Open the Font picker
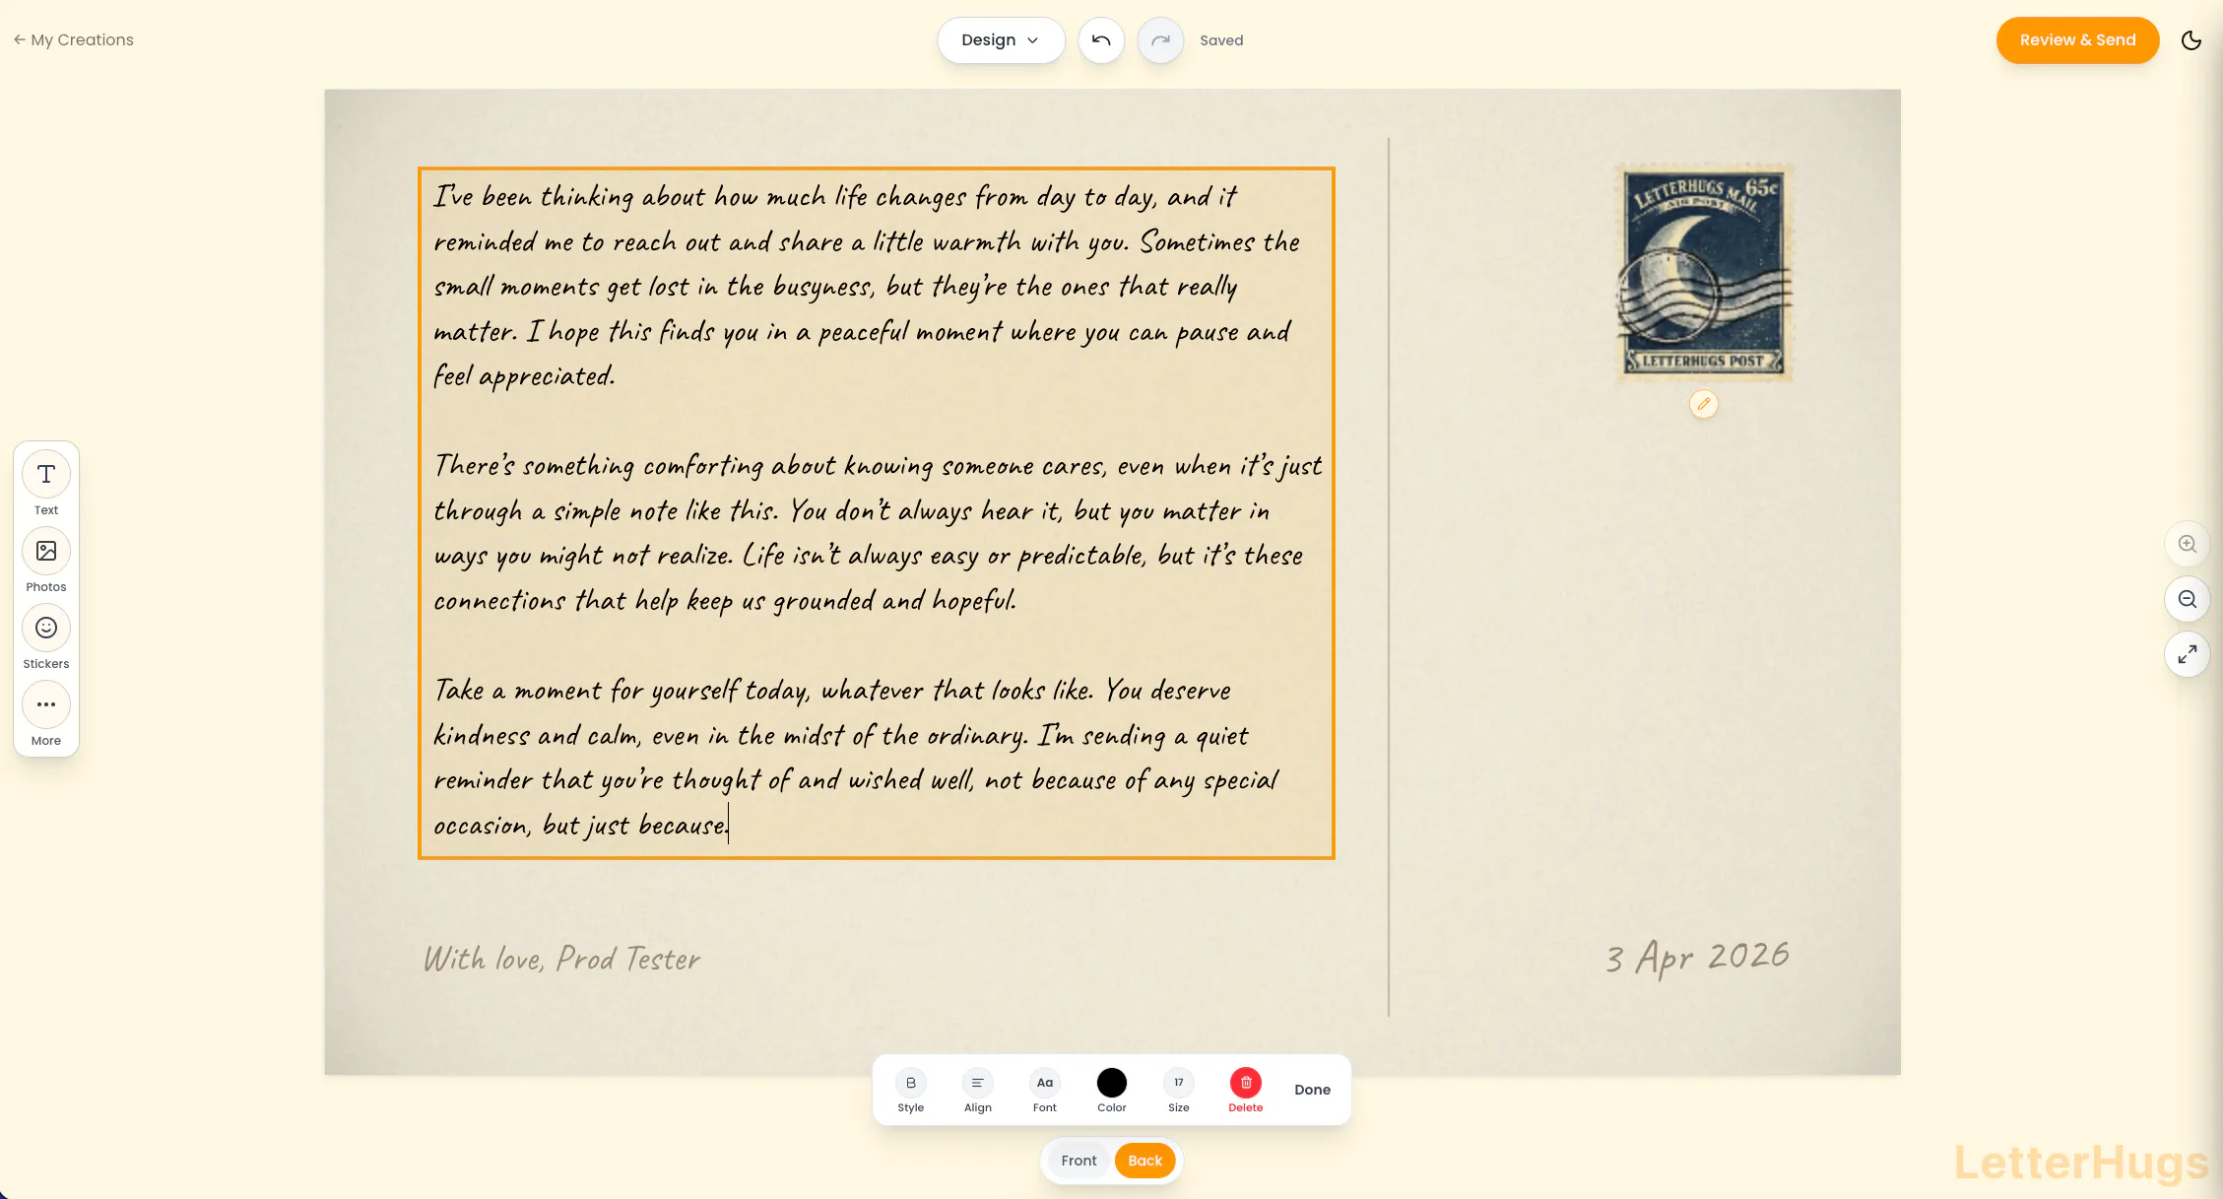2223x1199 pixels. click(1045, 1091)
